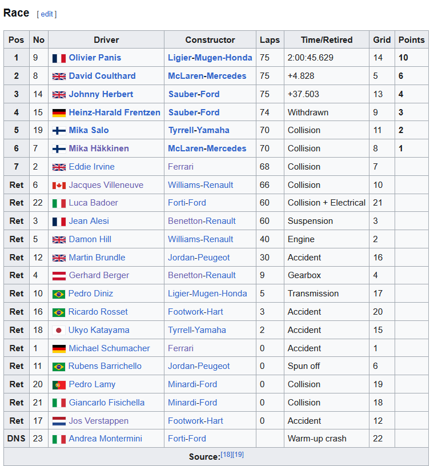Open the Damon Hill driver link
Image resolution: width=430 pixels, height=466 pixels.
[x=90, y=239]
